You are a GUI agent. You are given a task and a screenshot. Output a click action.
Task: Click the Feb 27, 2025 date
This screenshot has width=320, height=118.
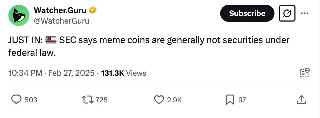(x=72, y=73)
